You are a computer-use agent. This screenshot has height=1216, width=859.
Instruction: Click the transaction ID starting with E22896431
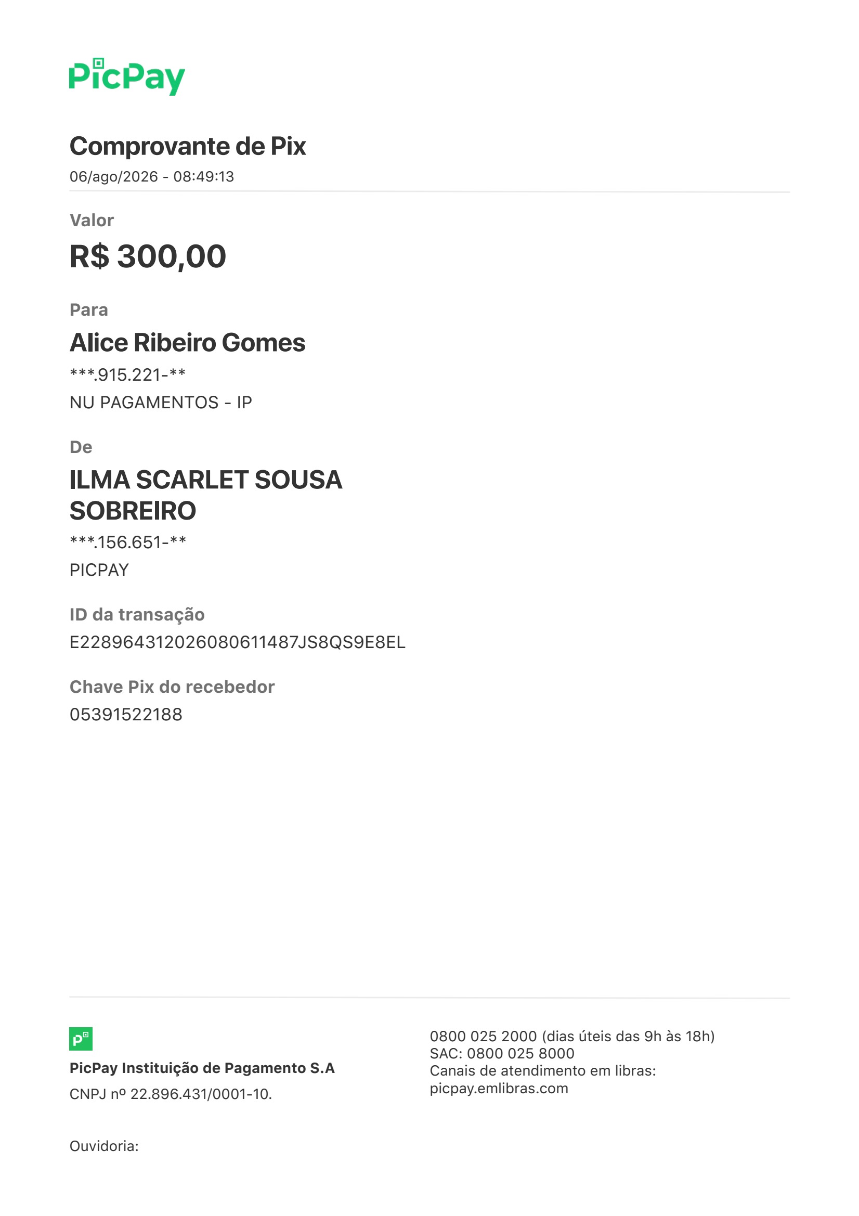coord(237,642)
